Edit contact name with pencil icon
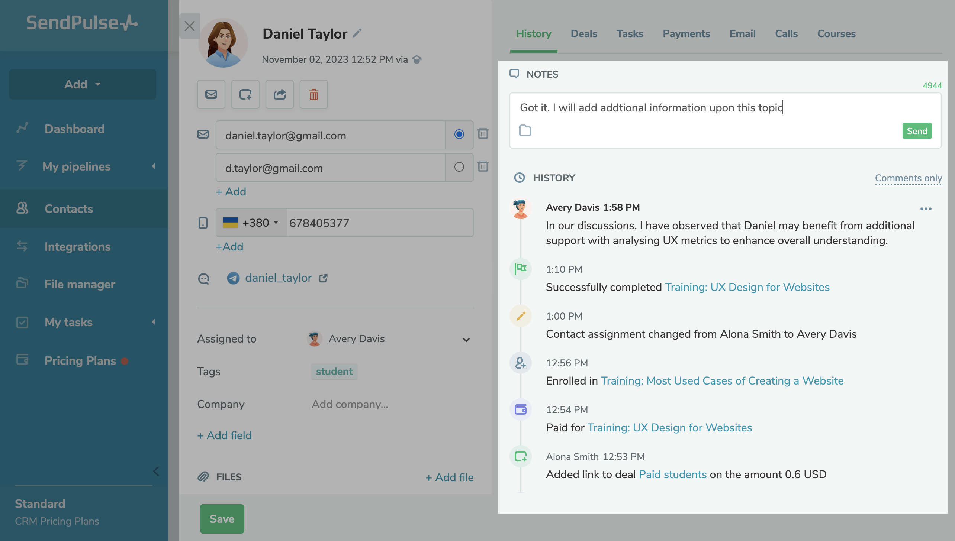955x541 pixels. point(357,33)
